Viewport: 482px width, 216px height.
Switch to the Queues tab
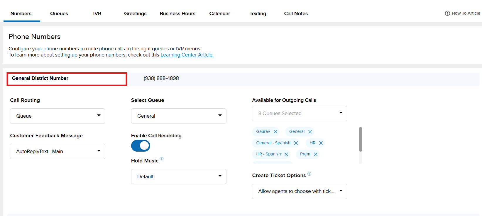click(x=59, y=13)
